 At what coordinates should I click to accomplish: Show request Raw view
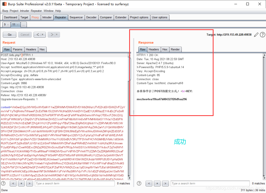click(7, 49)
